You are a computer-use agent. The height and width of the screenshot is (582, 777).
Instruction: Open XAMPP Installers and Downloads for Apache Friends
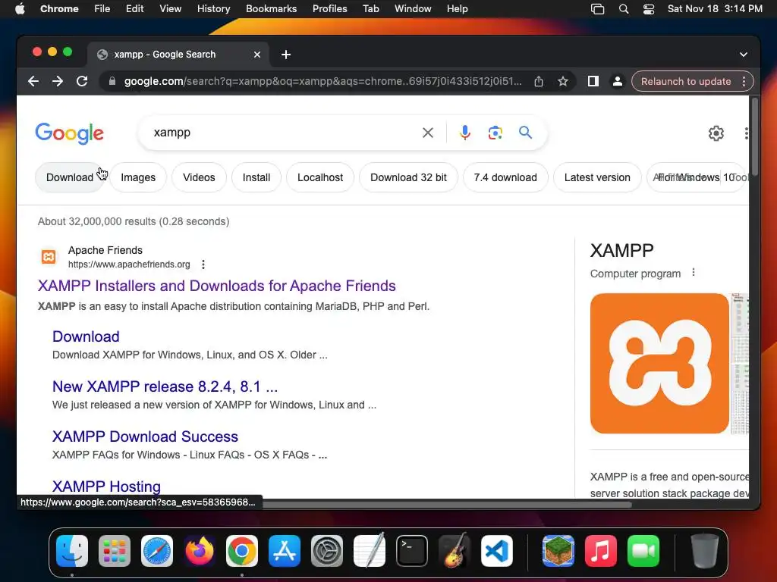click(x=216, y=286)
